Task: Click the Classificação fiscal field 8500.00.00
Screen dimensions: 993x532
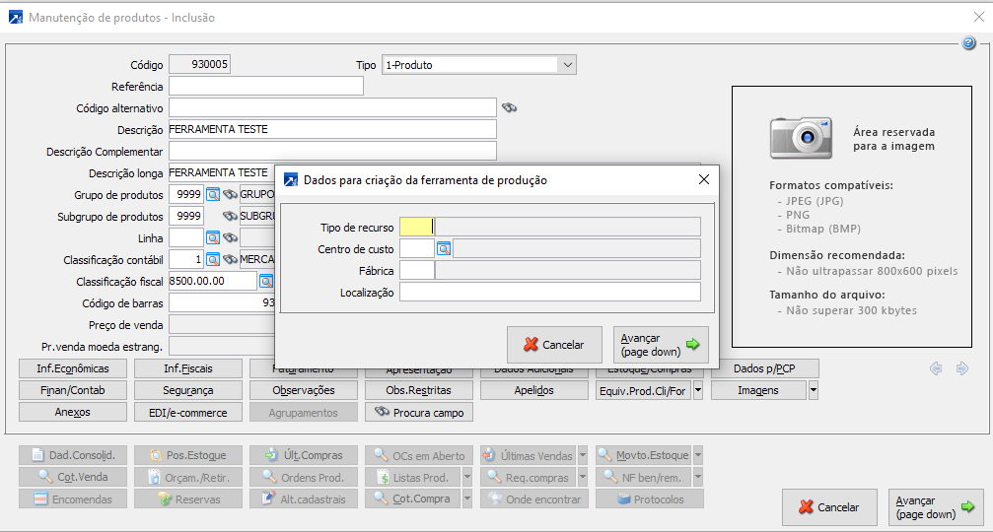Action: click(213, 281)
